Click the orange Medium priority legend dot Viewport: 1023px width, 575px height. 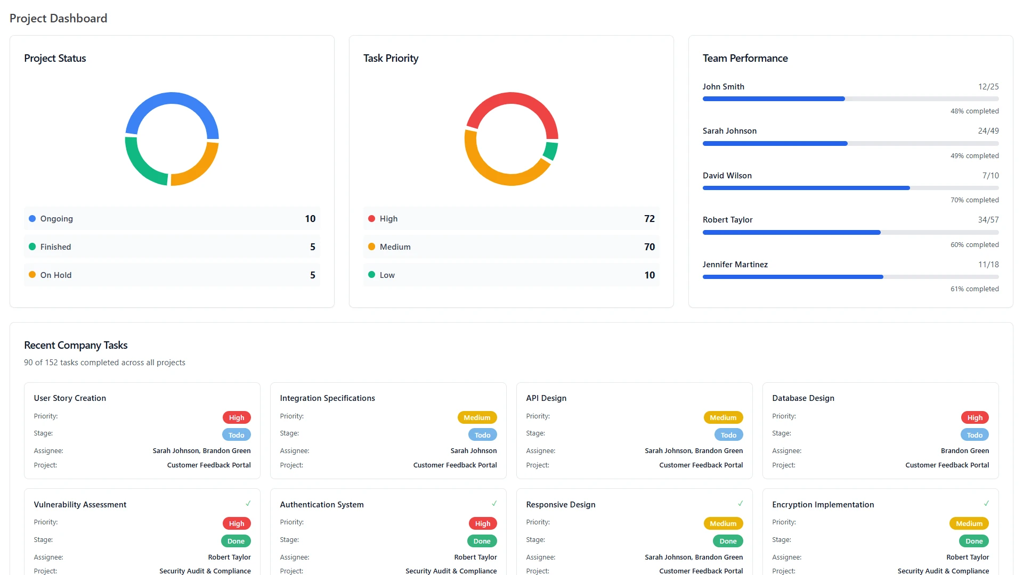[371, 247]
